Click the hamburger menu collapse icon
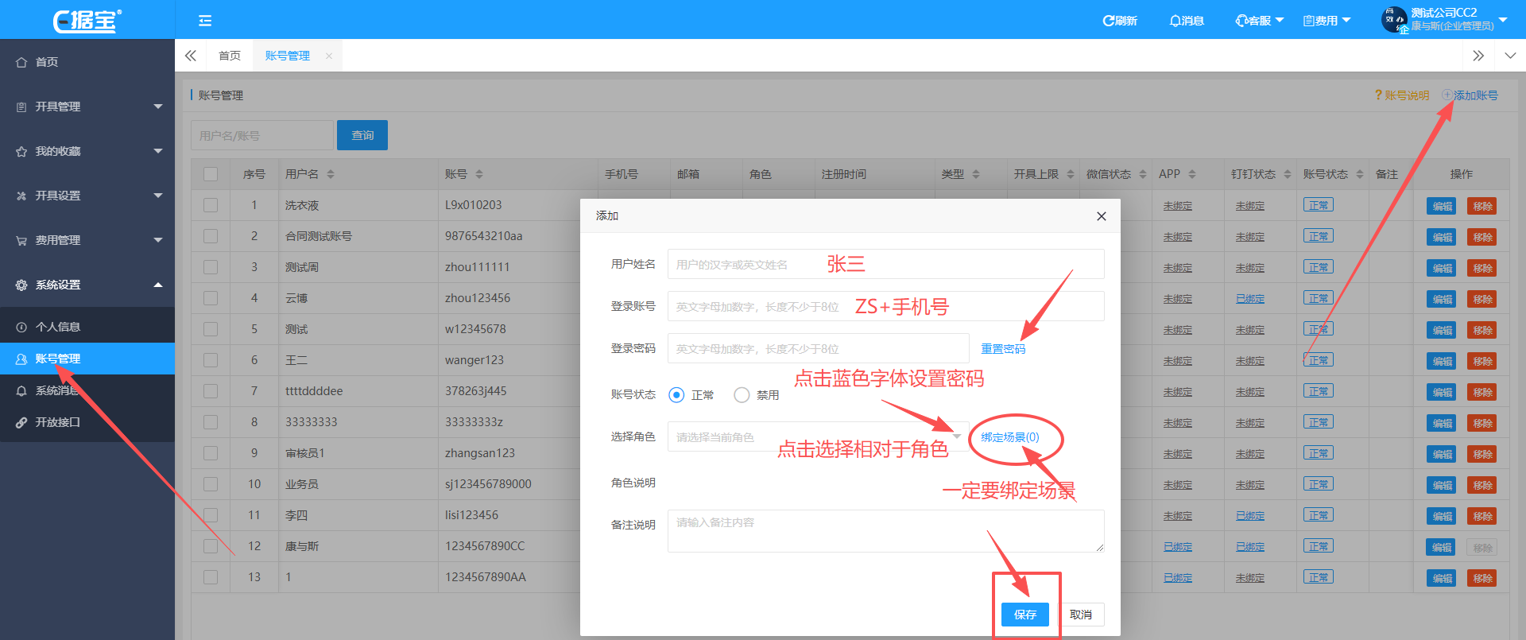The width and height of the screenshot is (1526, 640). [x=205, y=21]
